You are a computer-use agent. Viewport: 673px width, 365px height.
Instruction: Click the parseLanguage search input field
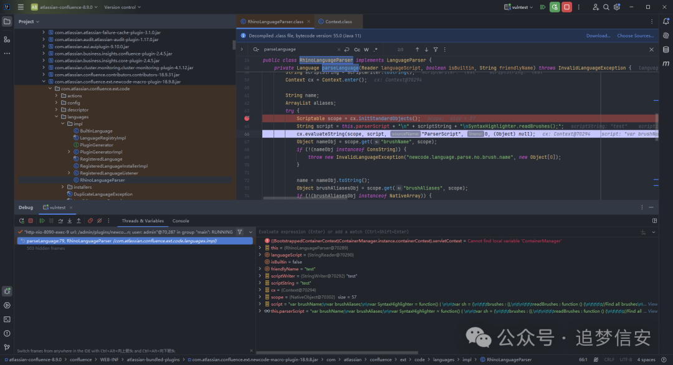(x=299, y=49)
